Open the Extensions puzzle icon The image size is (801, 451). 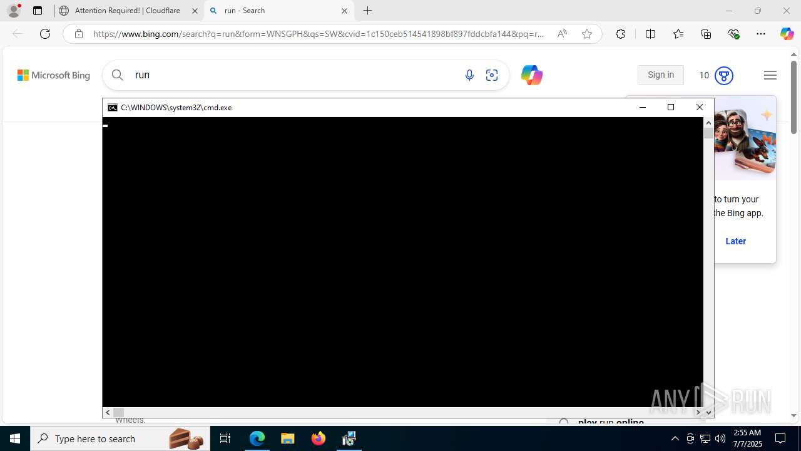click(620, 34)
